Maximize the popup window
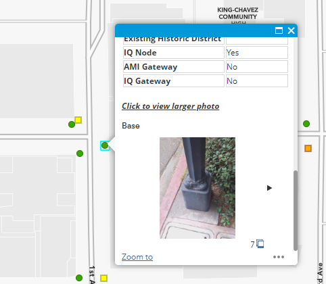Screen dimensions: 326x284 279,30
